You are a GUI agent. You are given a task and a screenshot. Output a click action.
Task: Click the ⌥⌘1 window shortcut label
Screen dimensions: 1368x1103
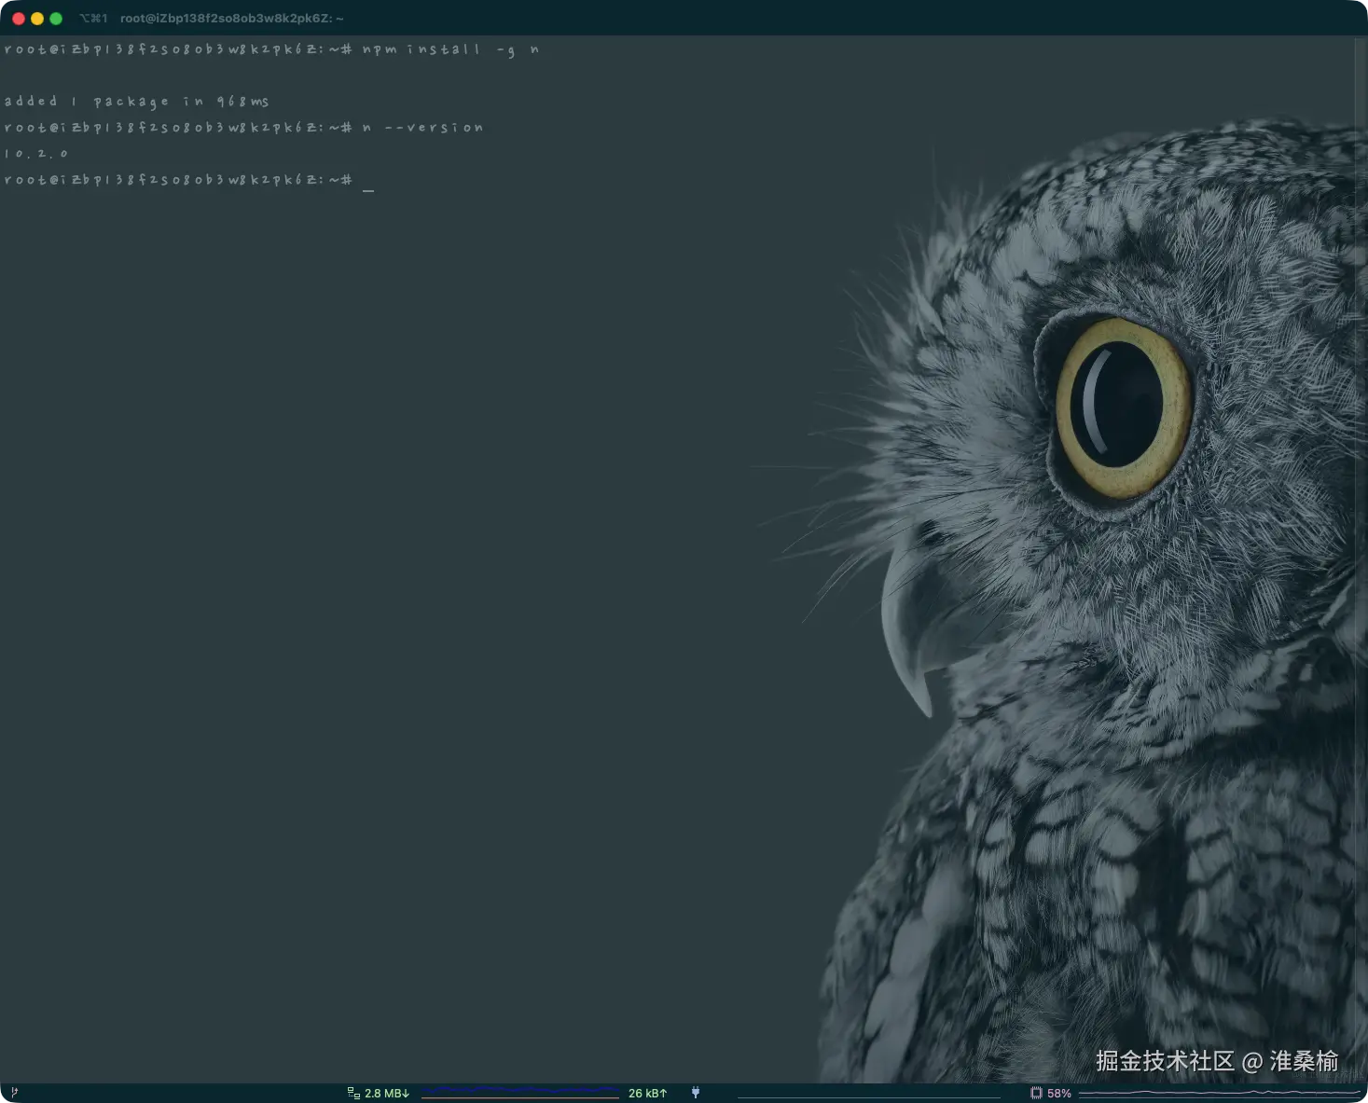(93, 19)
